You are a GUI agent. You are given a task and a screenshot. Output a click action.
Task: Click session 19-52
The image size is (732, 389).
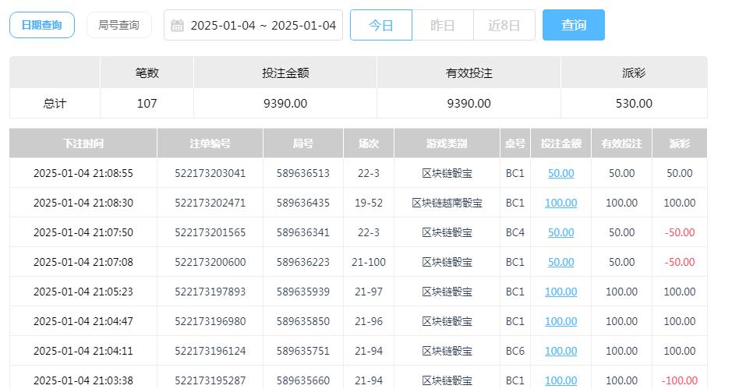click(369, 203)
